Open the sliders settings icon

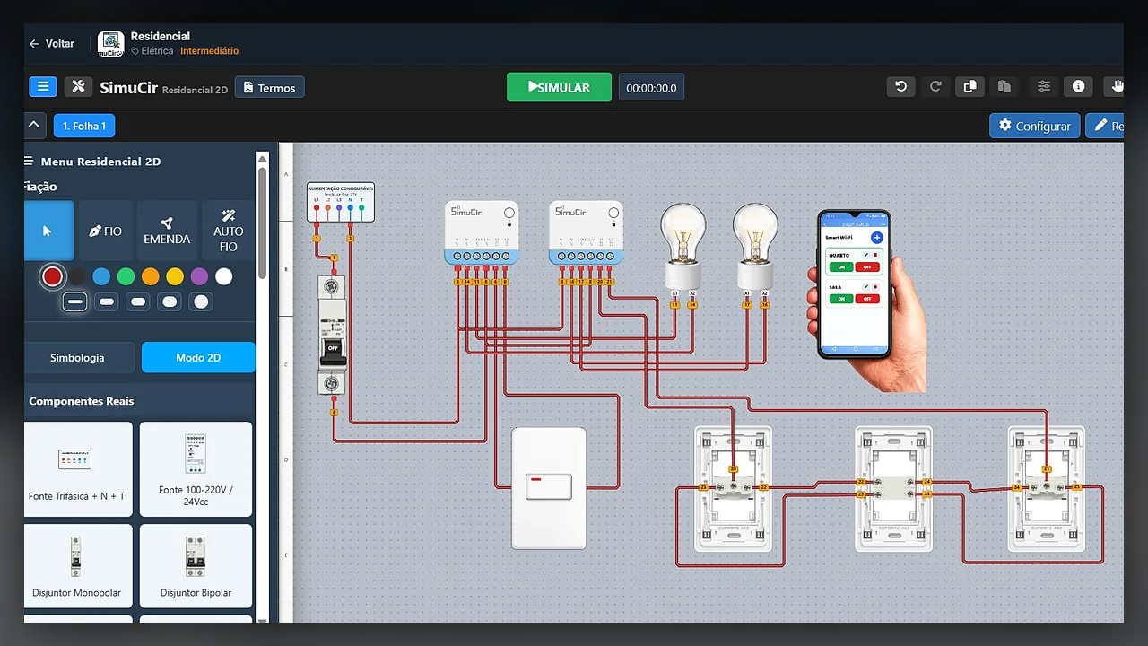(x=1044, y=86)
